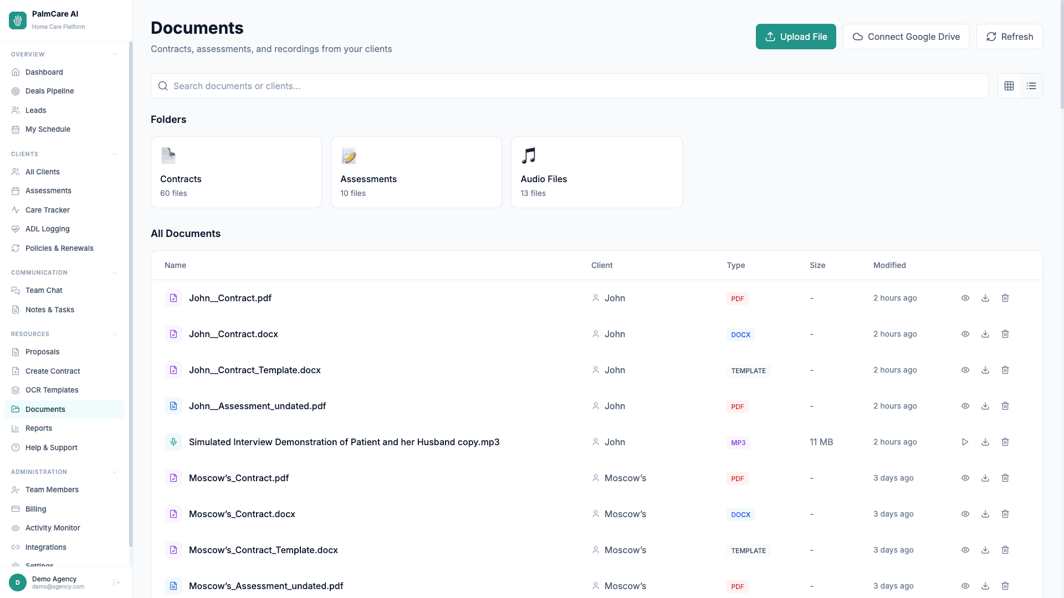Download John__Contract.pdf using the download icon
1064x598 pixels.
click(985, 298)
